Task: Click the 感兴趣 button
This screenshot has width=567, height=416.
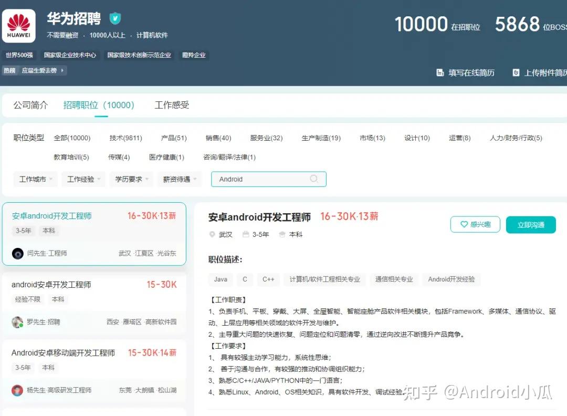Action: pos(475,224)
